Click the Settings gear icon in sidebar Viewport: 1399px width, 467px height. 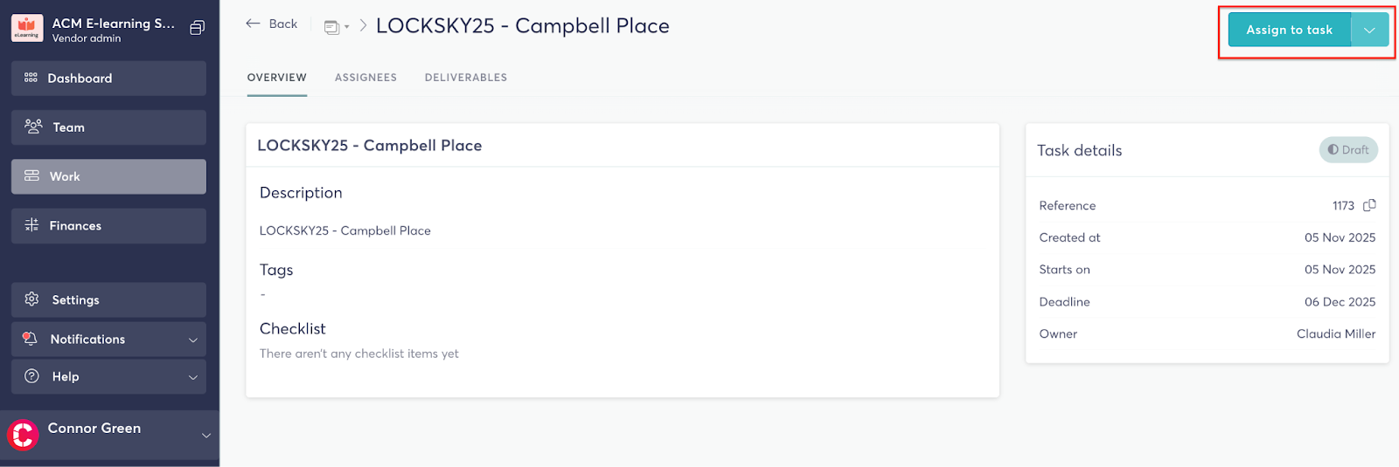(32, 299)
